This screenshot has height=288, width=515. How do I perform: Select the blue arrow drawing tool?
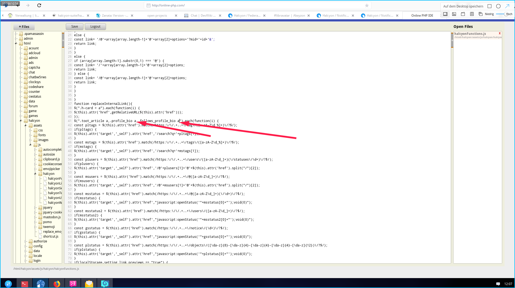coord(507,6)
